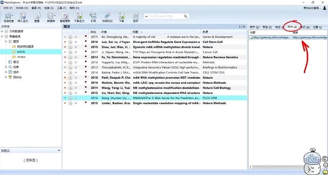Open the 检索 (S) menu
The width and height of the screenshot is (328, 175).
(49, 8)
